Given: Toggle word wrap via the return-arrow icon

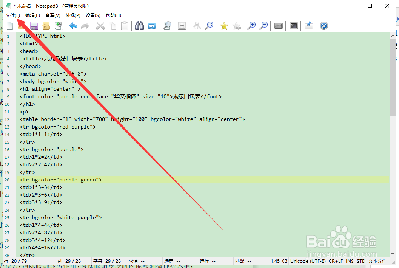Looking at the screenshot, I should [182, 26].
